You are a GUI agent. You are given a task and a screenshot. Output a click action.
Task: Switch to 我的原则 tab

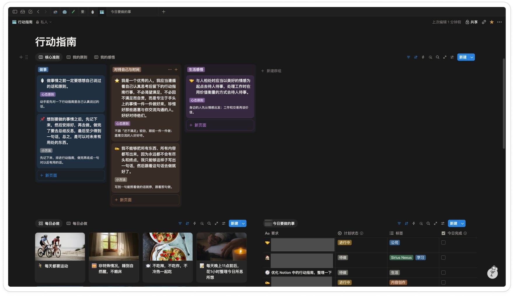pos(77,57)
